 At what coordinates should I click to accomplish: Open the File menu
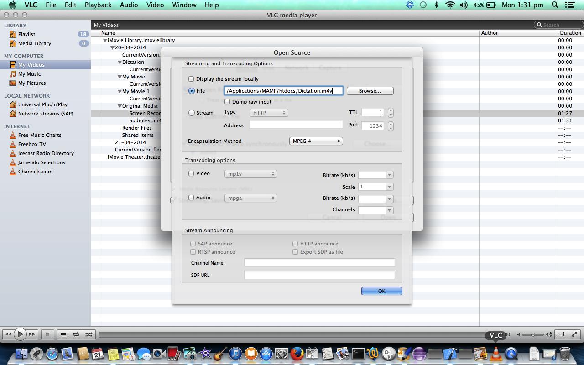(51, 5)
